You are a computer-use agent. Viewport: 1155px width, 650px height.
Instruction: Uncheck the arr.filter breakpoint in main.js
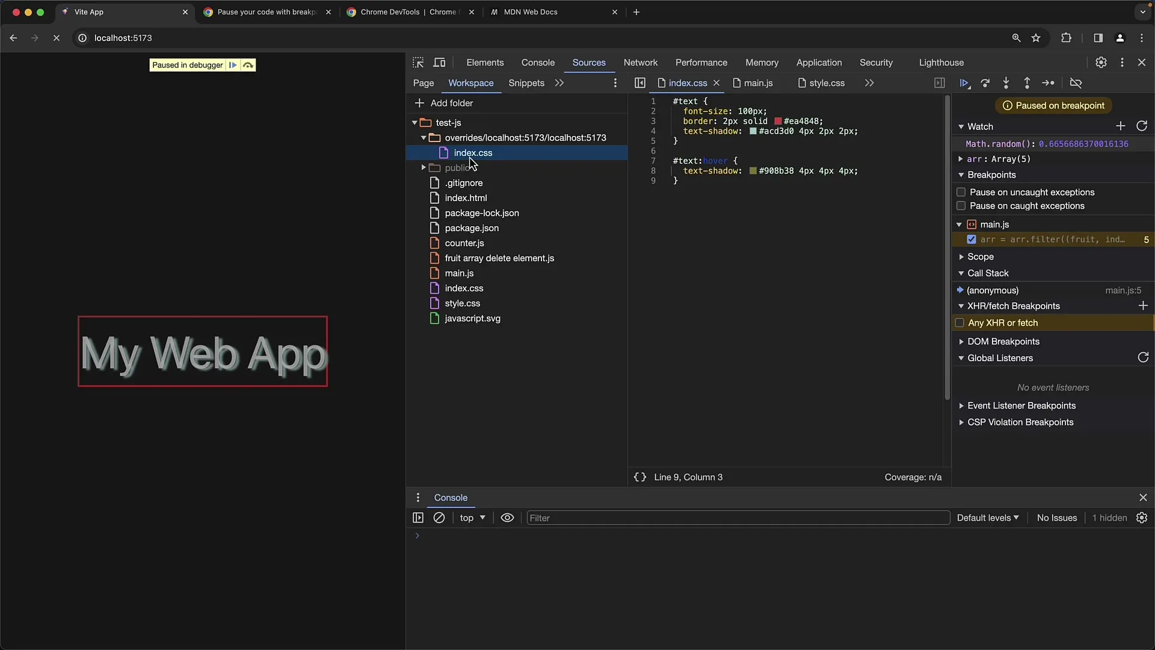pos(972,240)
